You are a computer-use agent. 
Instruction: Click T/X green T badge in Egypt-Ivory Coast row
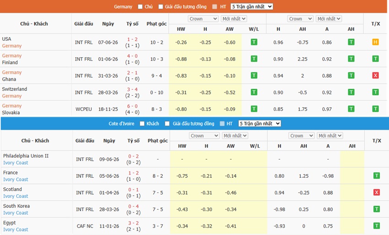click(x=377, y=226)
